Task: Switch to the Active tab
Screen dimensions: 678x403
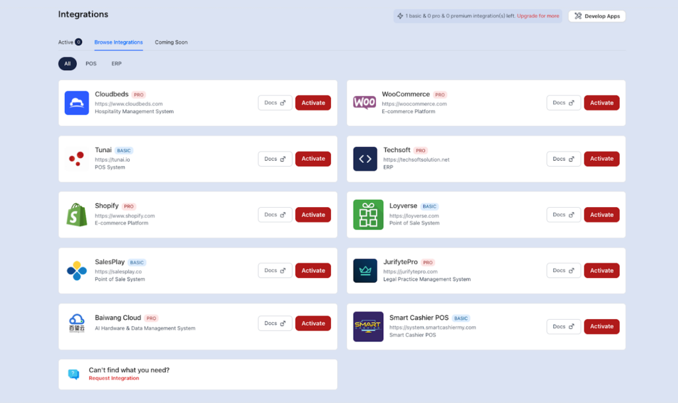Action: pos(70,42)
